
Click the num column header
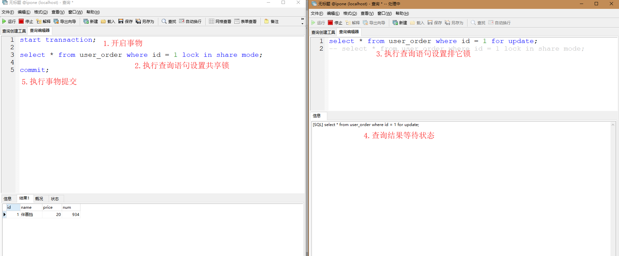coord(71,207)
